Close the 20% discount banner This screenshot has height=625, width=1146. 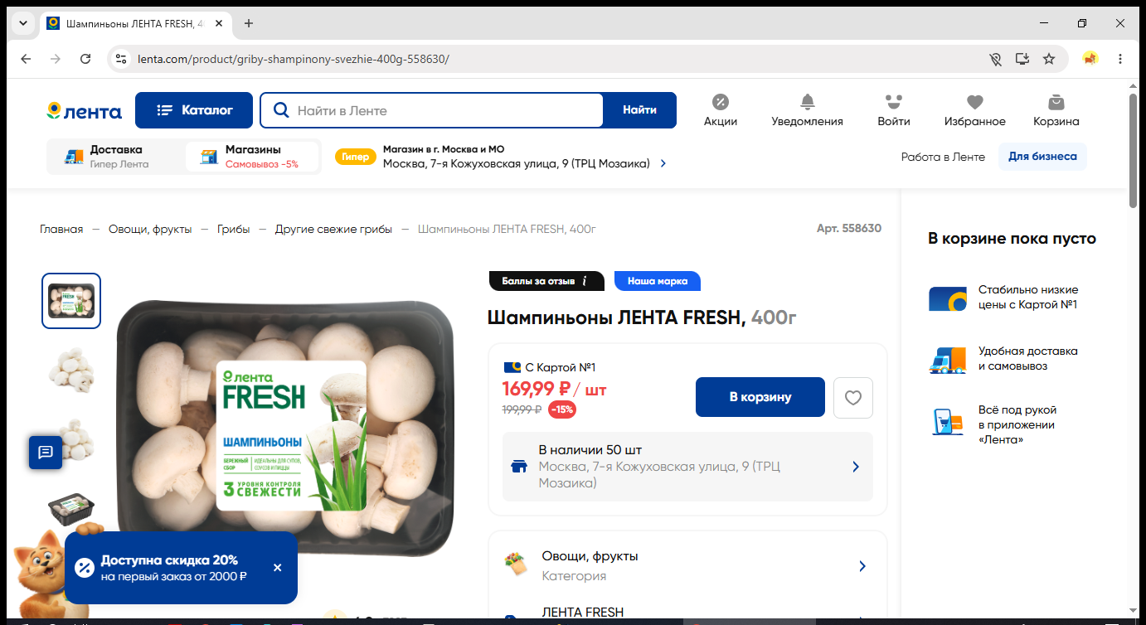click(x=277, y=568)
